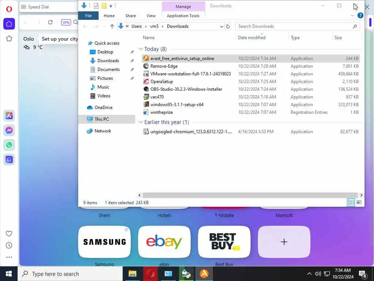Sort by Date modified column
Viewport: 374px width, 281px height.
click(252, 38)
